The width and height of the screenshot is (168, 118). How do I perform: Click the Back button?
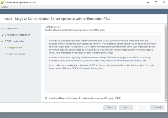[x=110, y=108]
